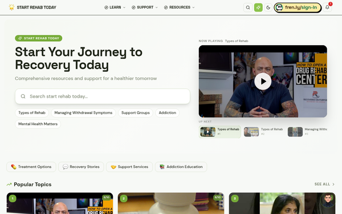Viewport: 342px width, 214px height.
Task: Click the Now Playing Types of Rehab label
Action: [x=223, y=41]
